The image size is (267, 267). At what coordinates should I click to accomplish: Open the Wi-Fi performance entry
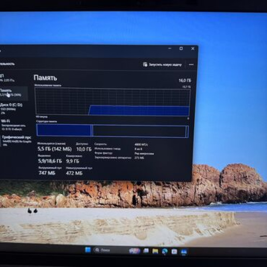point(13,125)
